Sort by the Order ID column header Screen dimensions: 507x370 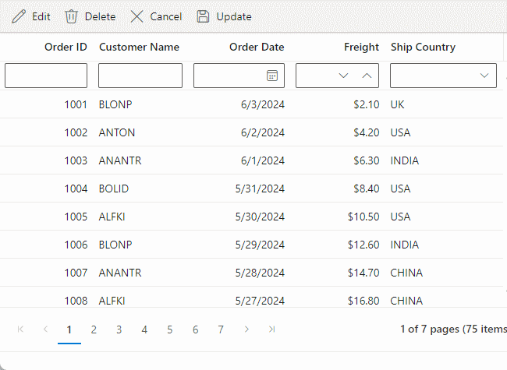(66, 48)
